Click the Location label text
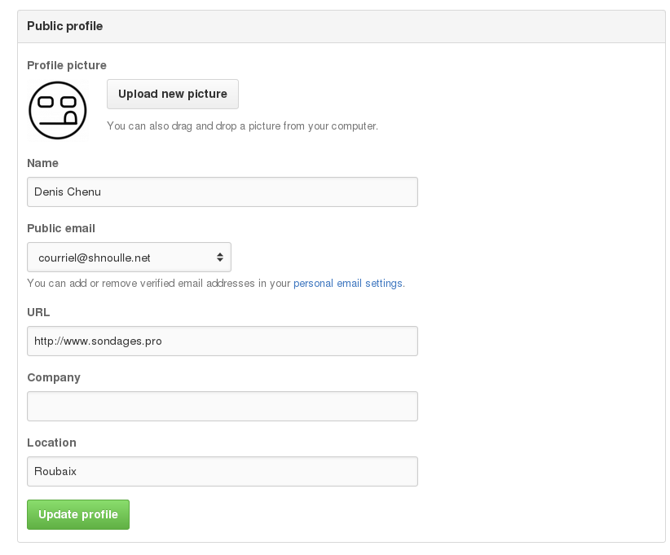 pos(51,443)
